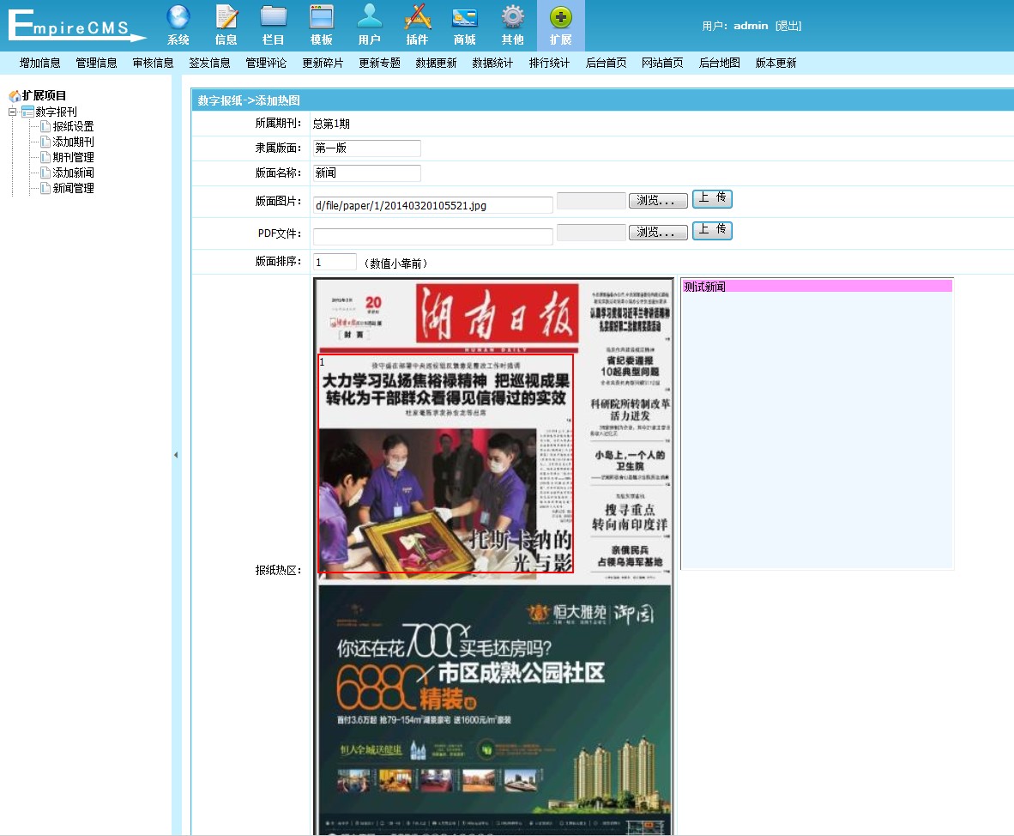1014x836 pixels.
Task: Open 数据更新 menu item
Action: (x=436, y=63)
